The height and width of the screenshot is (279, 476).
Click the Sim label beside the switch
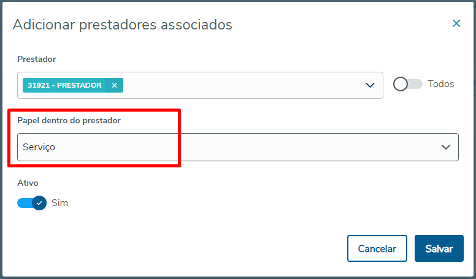(60, 202)
